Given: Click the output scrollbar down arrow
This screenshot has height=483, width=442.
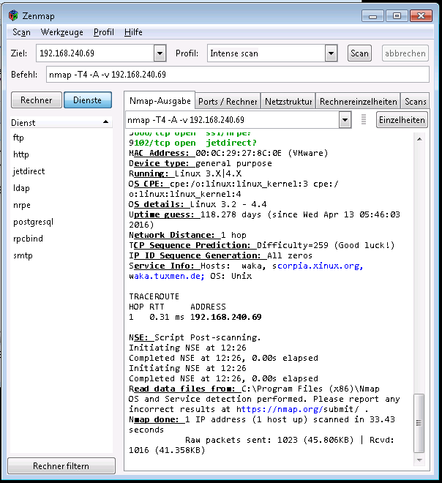Looking at the screenshot, I should pyautogui.click(x=419, y=460).
